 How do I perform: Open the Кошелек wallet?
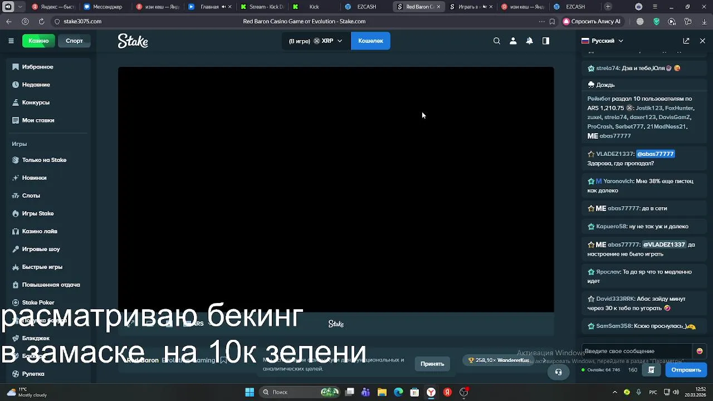click(370, 41)
